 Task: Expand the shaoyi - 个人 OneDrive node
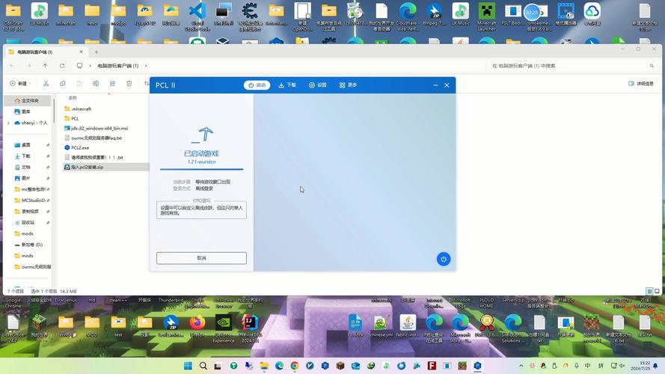click(x=8, y=123)
